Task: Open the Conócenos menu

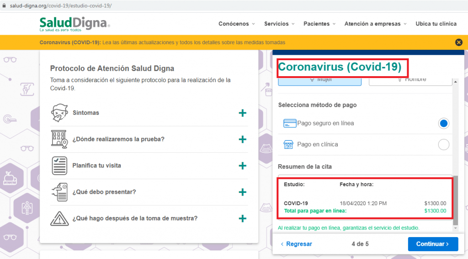Action: pos(237,24)
